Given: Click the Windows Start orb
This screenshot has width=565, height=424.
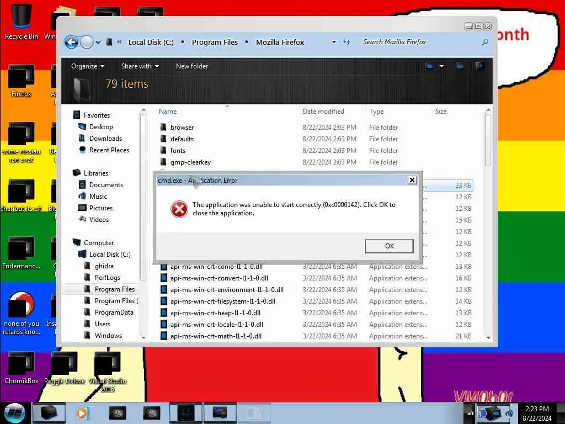Looking at the screenshot, I should 14,413.
